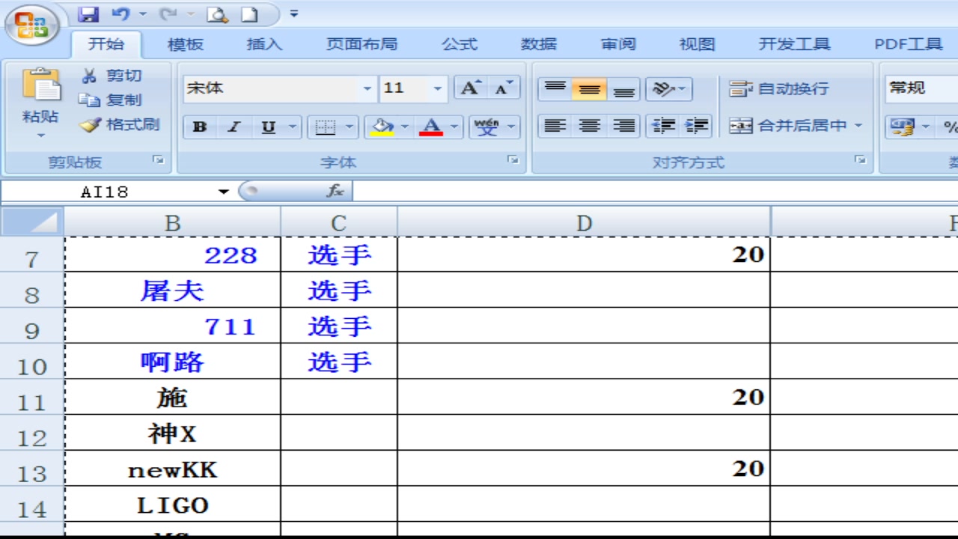Open the font color dropdown arrow
Image resolution: width=958 pixels, height=539 pixels.
point(455,127)
